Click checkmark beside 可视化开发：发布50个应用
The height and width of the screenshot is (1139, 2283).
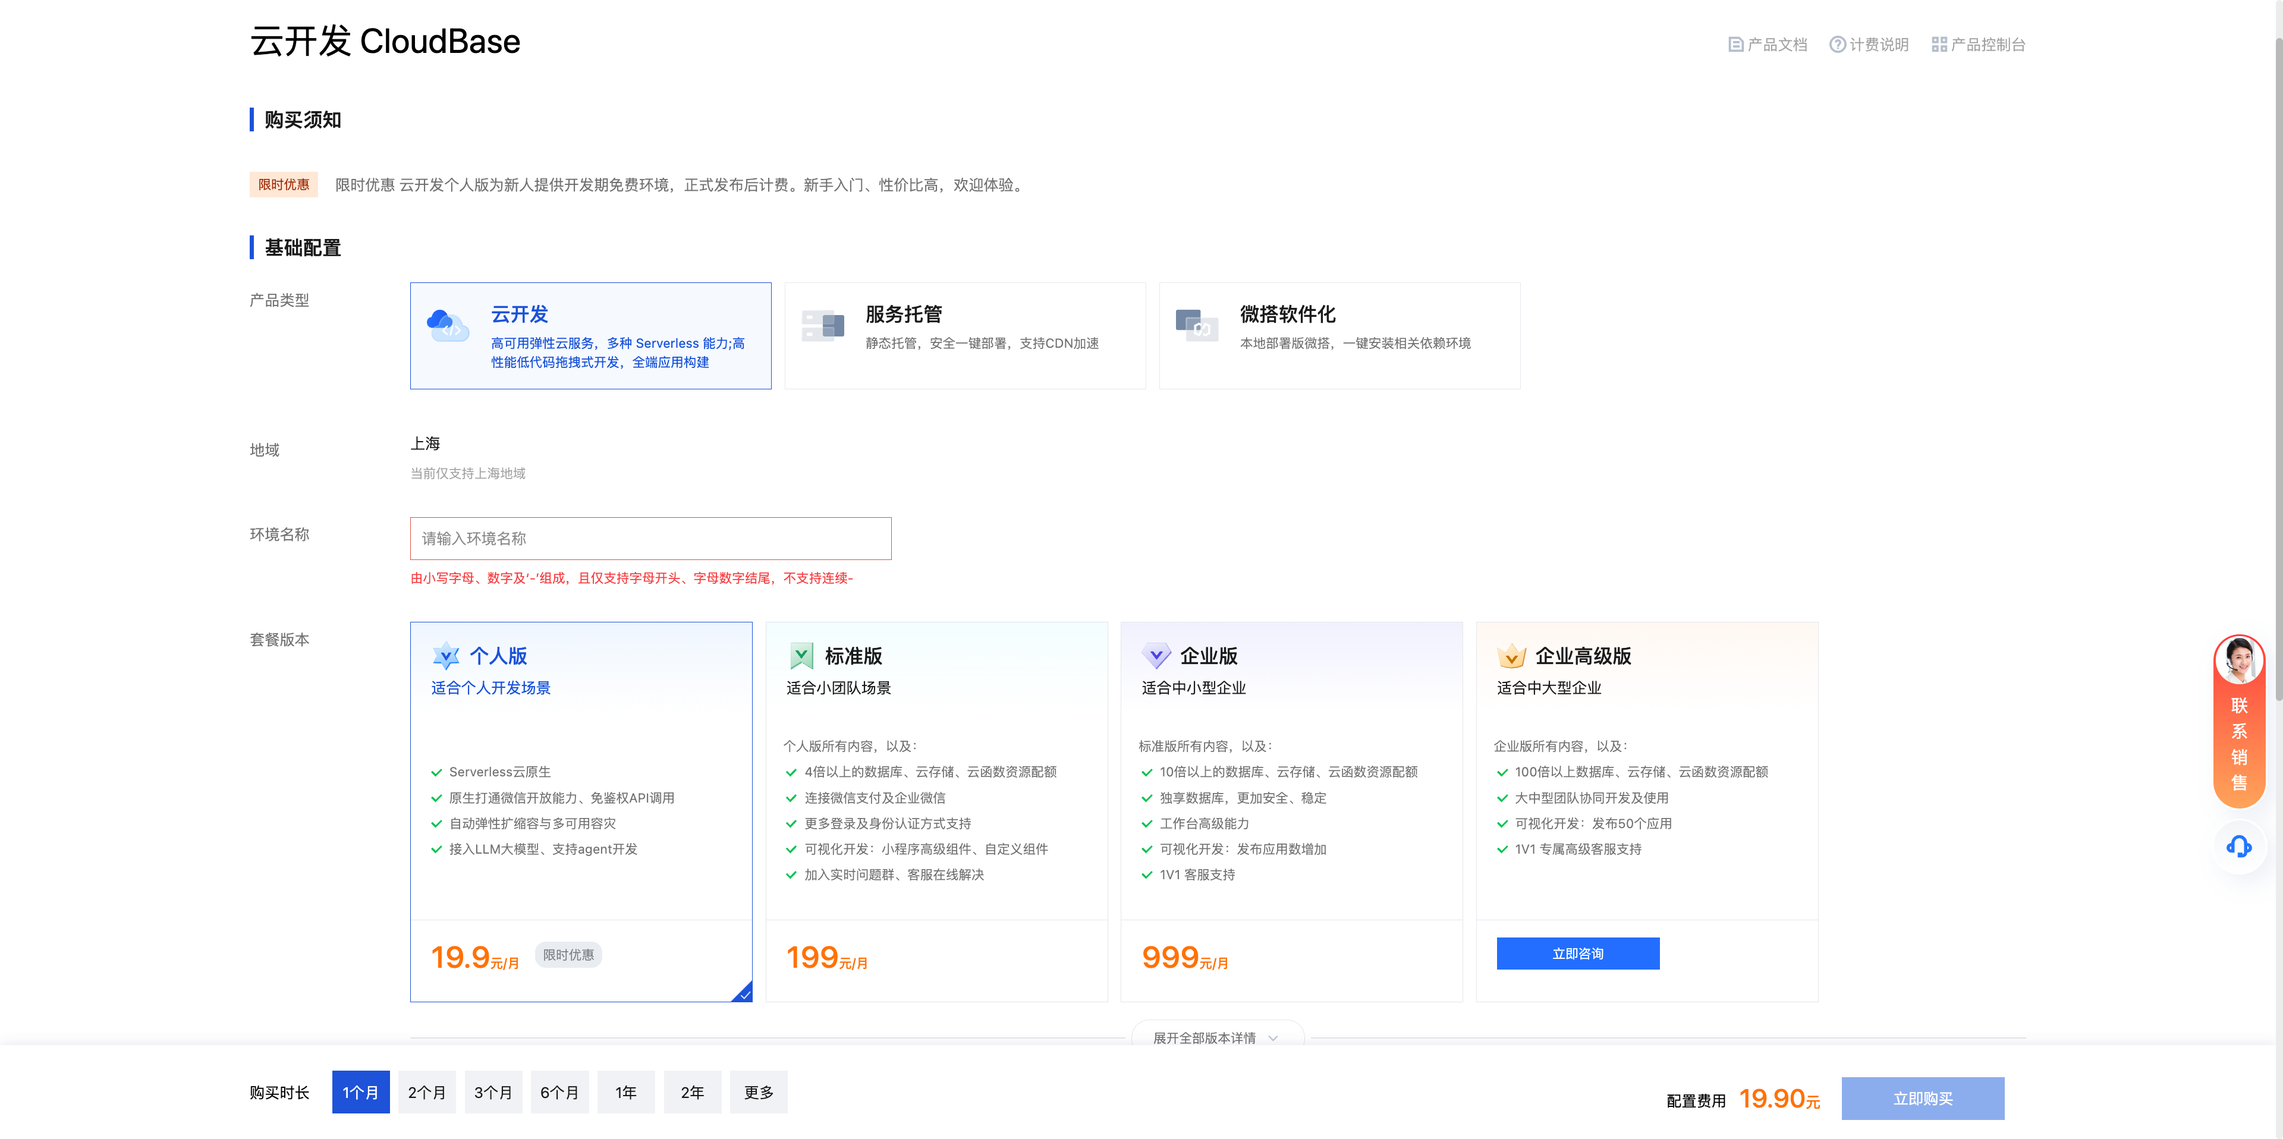[x=1502, y=825]
